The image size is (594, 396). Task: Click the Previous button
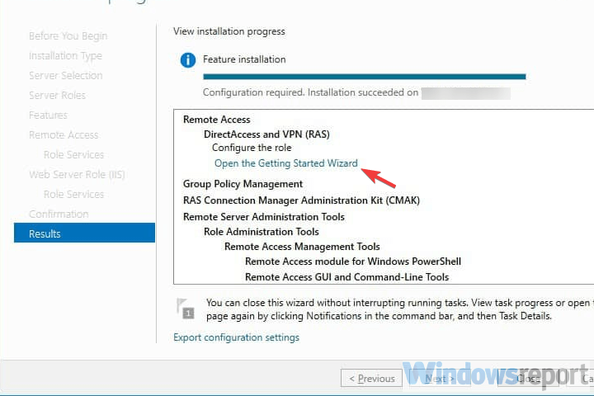371,378
